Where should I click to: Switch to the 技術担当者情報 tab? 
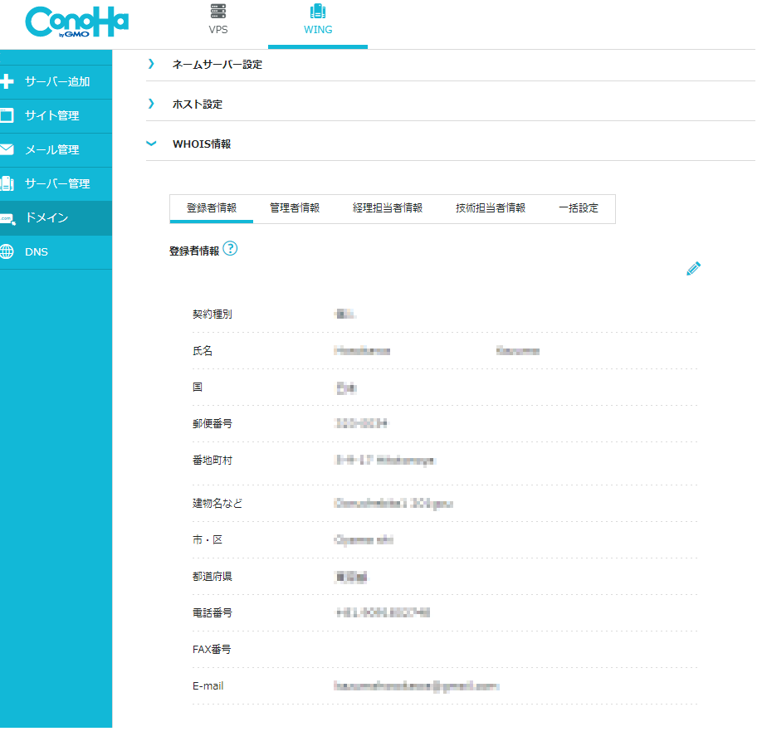pyautogui.click(x=491, y=208)
